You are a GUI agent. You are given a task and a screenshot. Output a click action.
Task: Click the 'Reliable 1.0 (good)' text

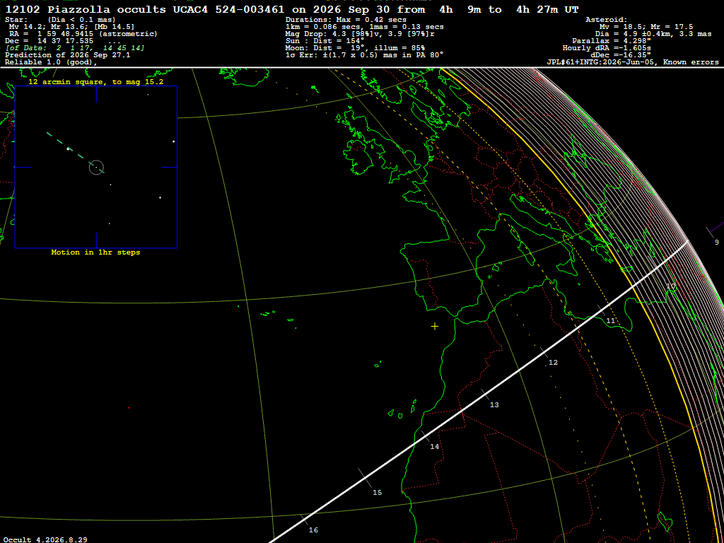point(51,62)
